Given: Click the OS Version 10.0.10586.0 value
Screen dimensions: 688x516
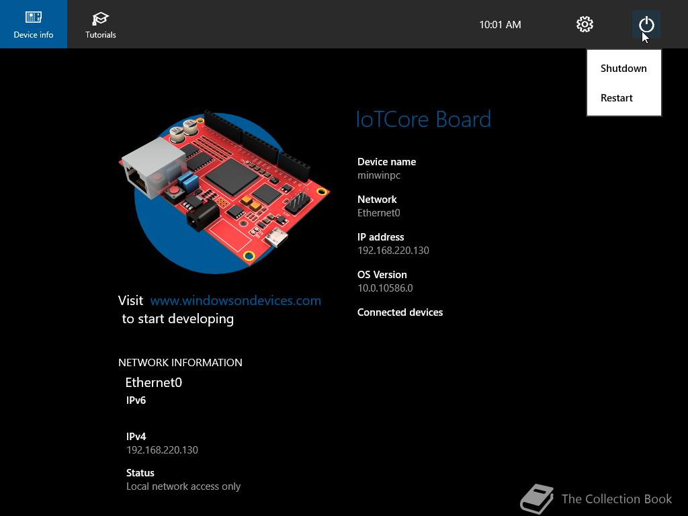Looking at the screenshot, I should [385, 288].
